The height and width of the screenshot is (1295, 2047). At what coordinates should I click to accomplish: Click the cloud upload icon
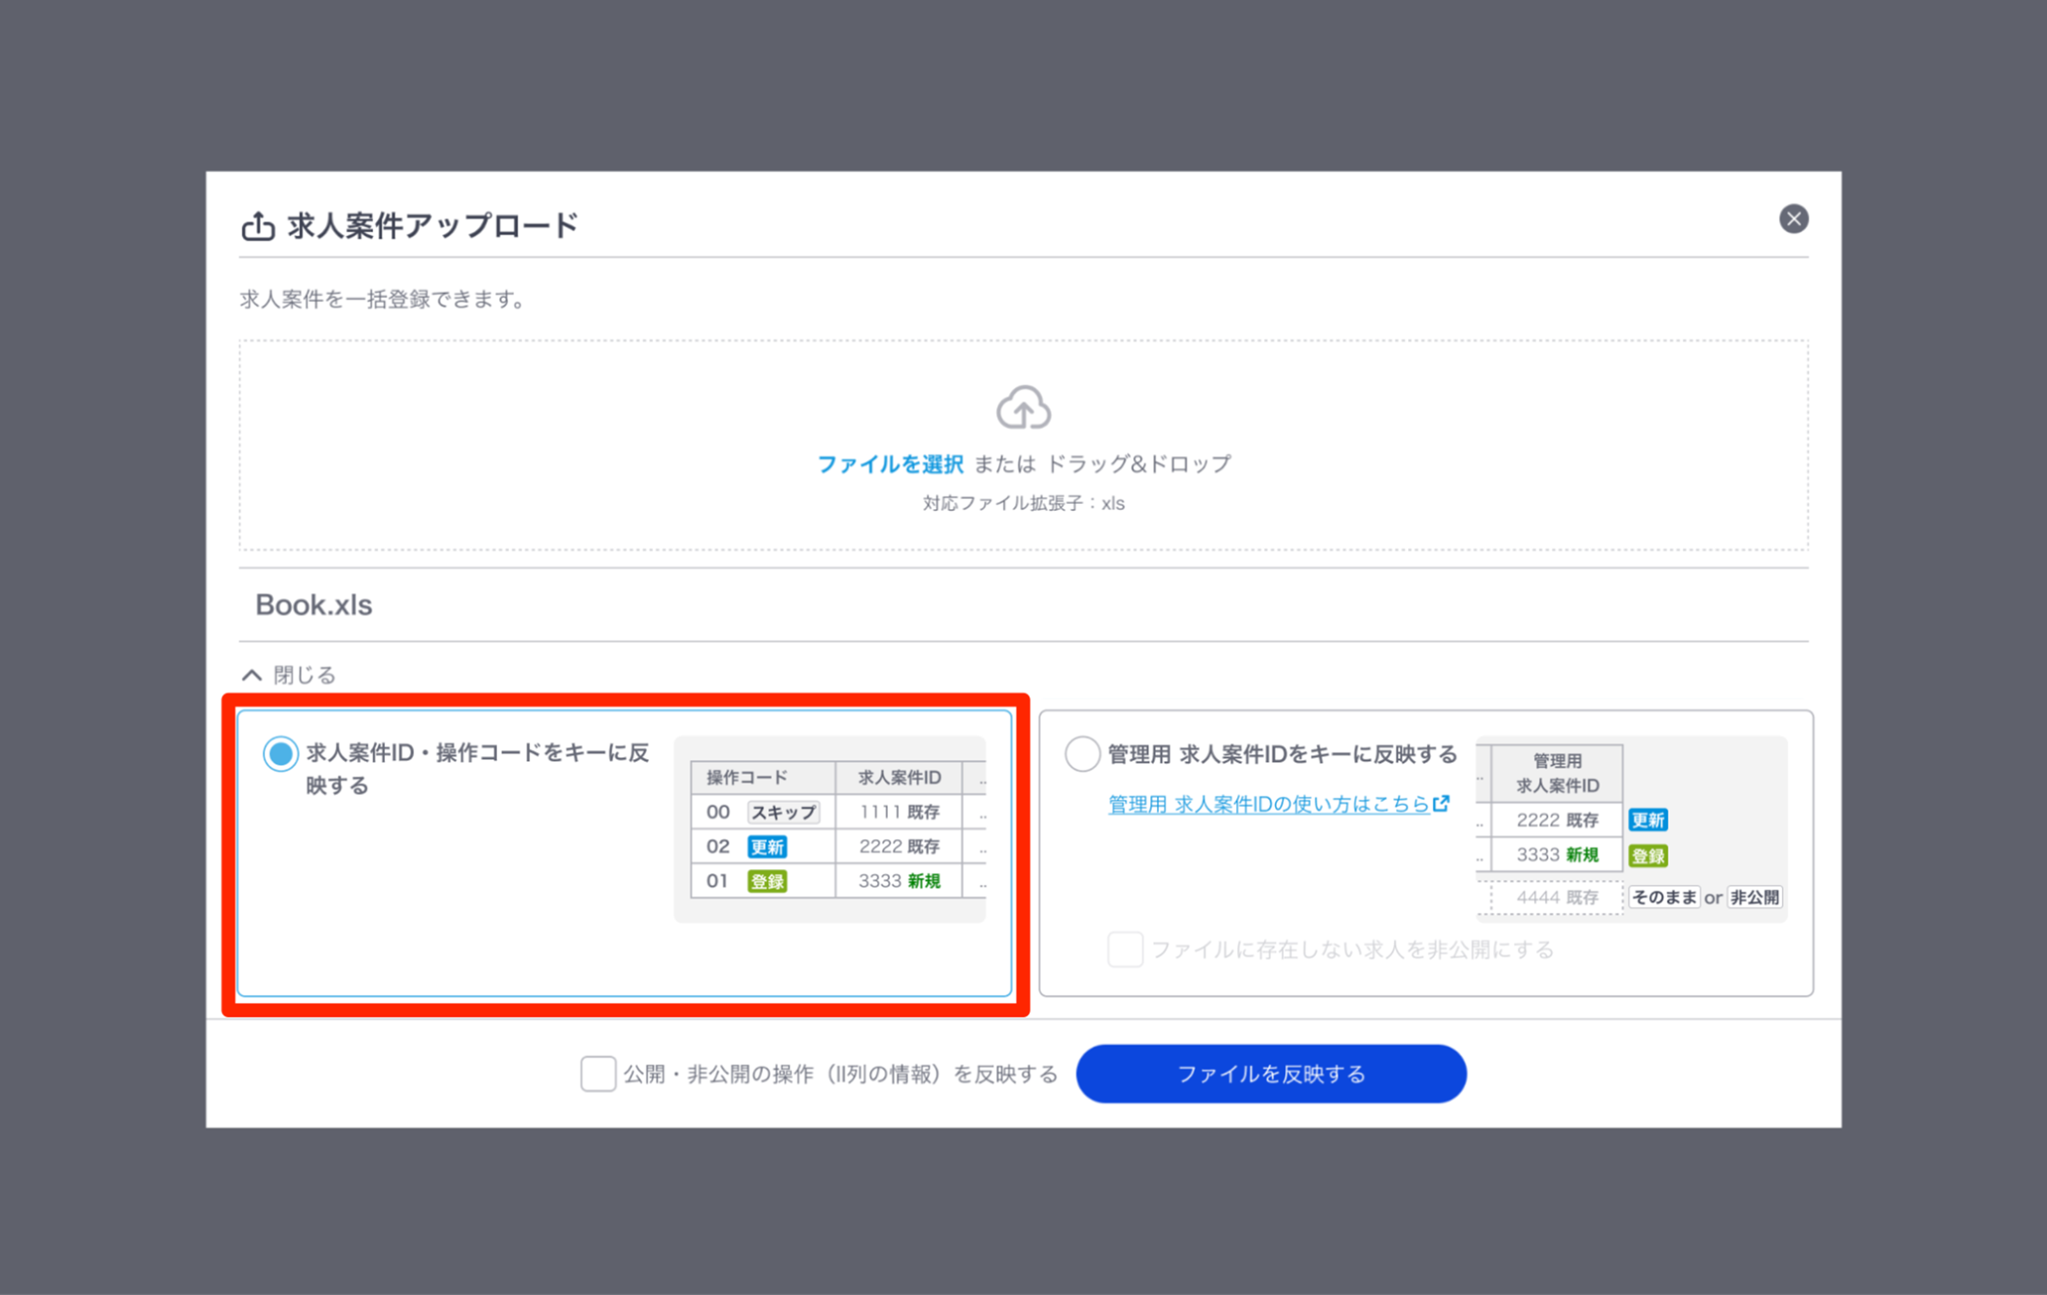pos(1023,408)
